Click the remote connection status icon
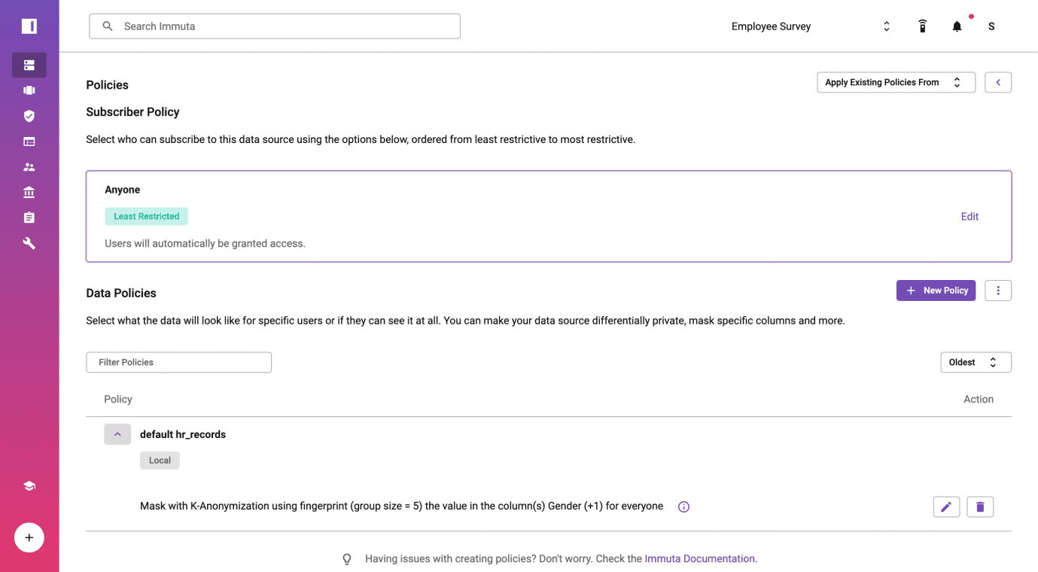The height and width of the screenshot is (572, 1038). pyautogui.click(x=922, y=26)
